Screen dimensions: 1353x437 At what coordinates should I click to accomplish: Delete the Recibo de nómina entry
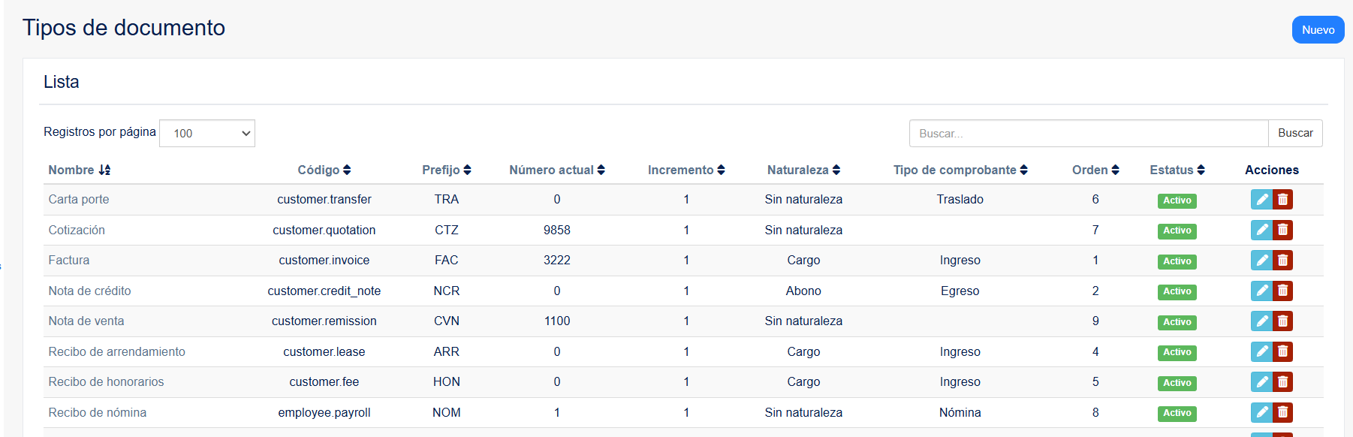1282,412
